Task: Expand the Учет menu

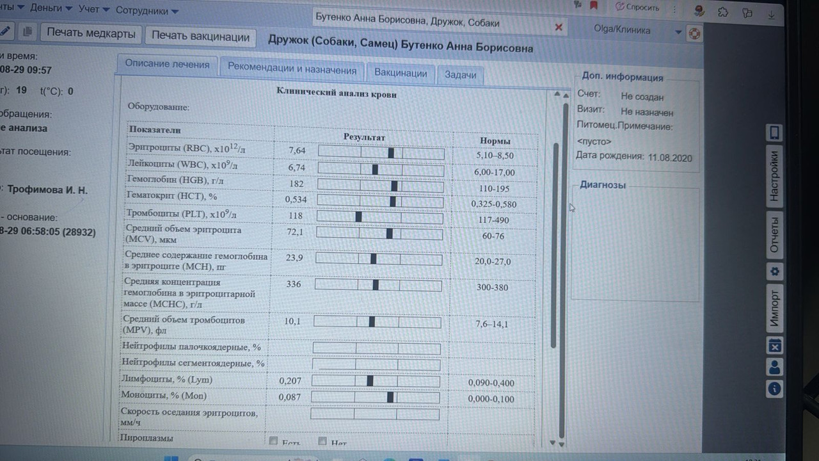Action: 94,10
